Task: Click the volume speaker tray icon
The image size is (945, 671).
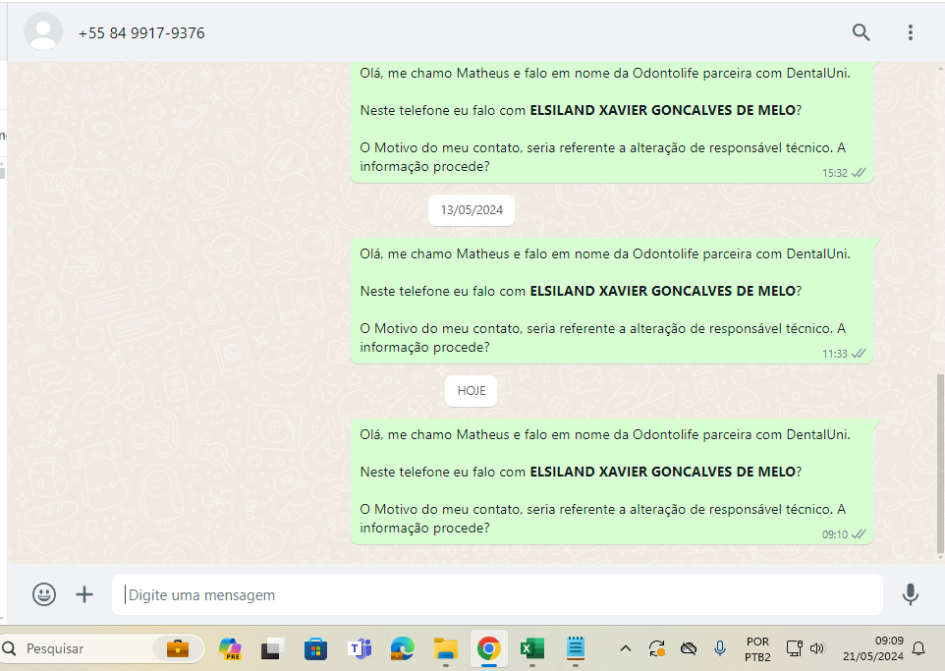Action: tap(816, 648)
